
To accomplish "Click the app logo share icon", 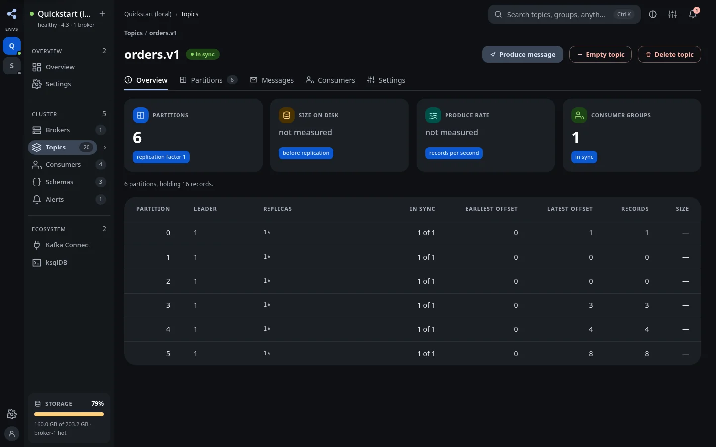I will [12, 14].
